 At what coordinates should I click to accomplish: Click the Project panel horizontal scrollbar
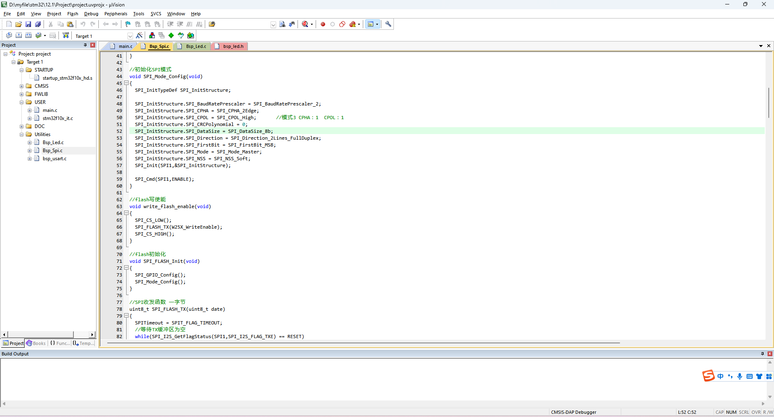click(x=40, y=334)
